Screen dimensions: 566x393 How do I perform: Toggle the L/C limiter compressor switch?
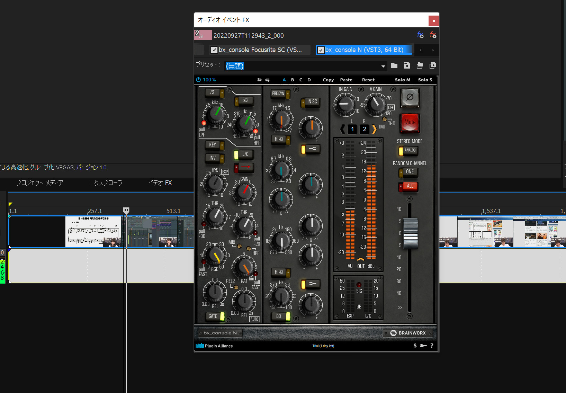point(244,154)
